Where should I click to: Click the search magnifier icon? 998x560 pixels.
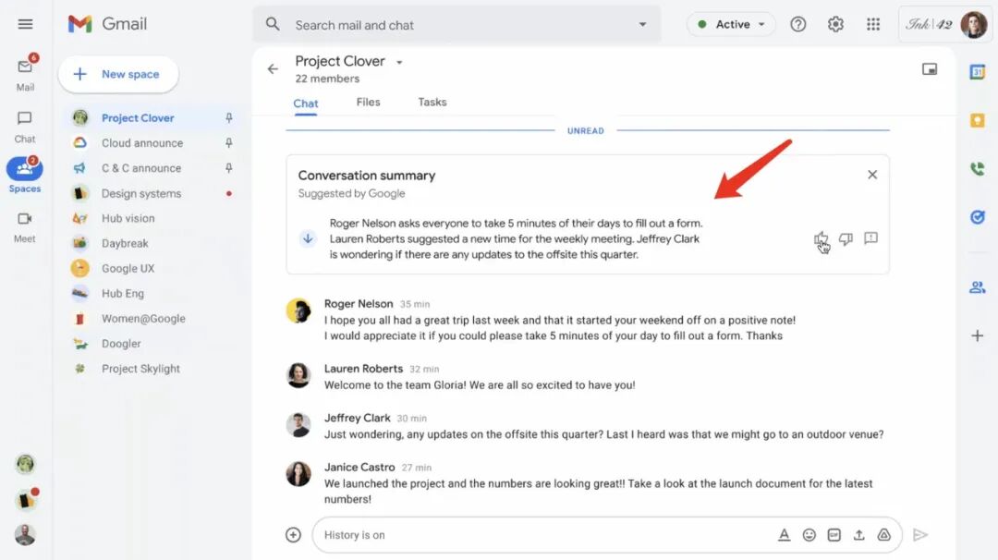click(x=273, y=24)
